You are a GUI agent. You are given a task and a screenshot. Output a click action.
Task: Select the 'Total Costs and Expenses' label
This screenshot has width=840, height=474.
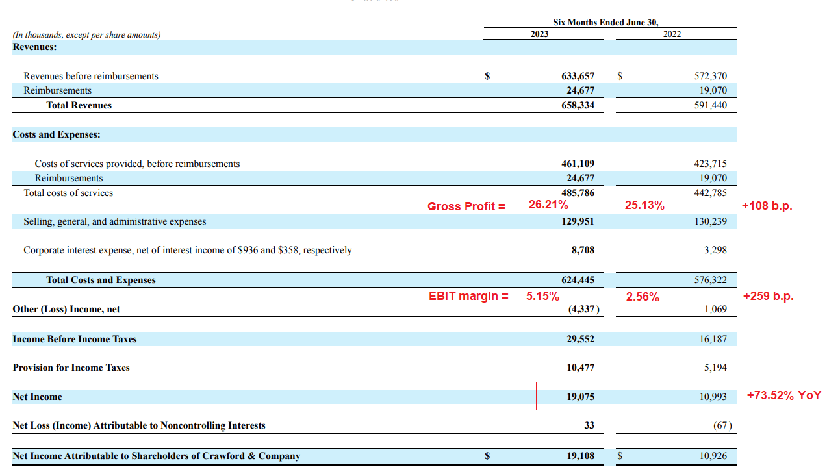pos(101,280)
